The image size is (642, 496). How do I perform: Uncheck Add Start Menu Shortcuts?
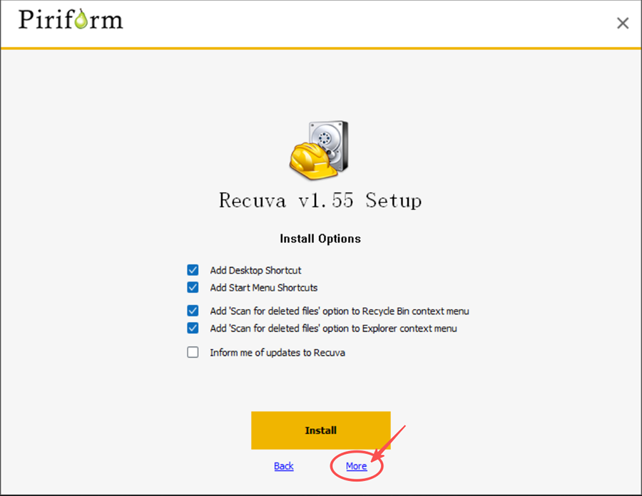click(x=193, y=287)
